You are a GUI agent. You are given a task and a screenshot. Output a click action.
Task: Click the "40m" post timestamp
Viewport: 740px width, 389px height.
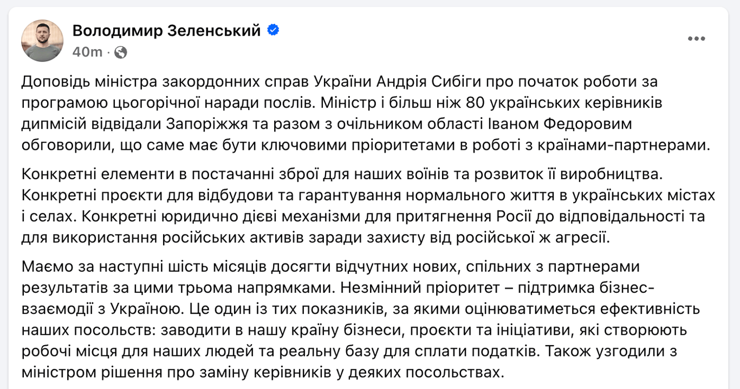pyautogui.click(x=87, y=52)
